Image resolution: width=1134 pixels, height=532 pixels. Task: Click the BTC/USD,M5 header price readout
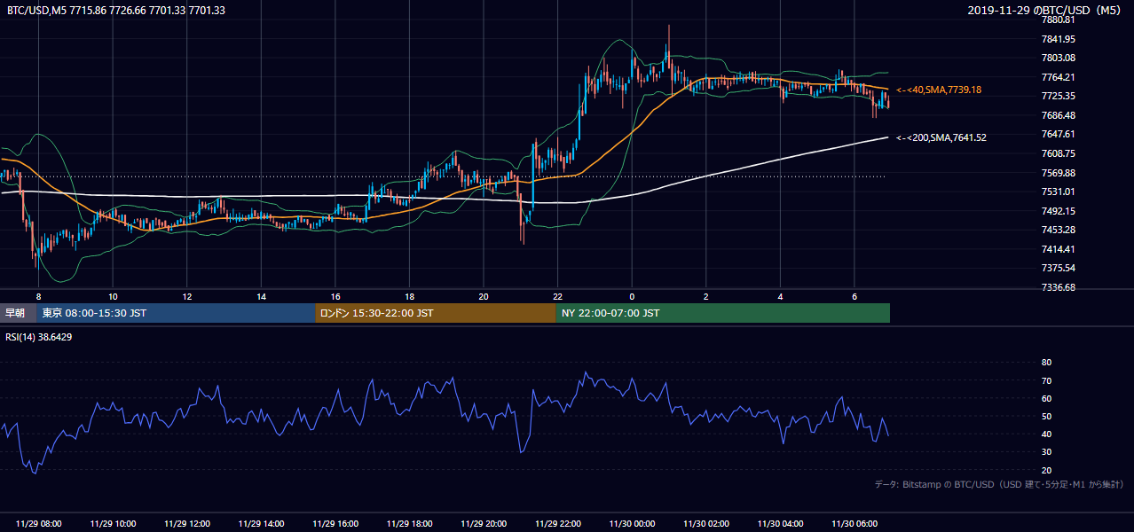[115, 10]
